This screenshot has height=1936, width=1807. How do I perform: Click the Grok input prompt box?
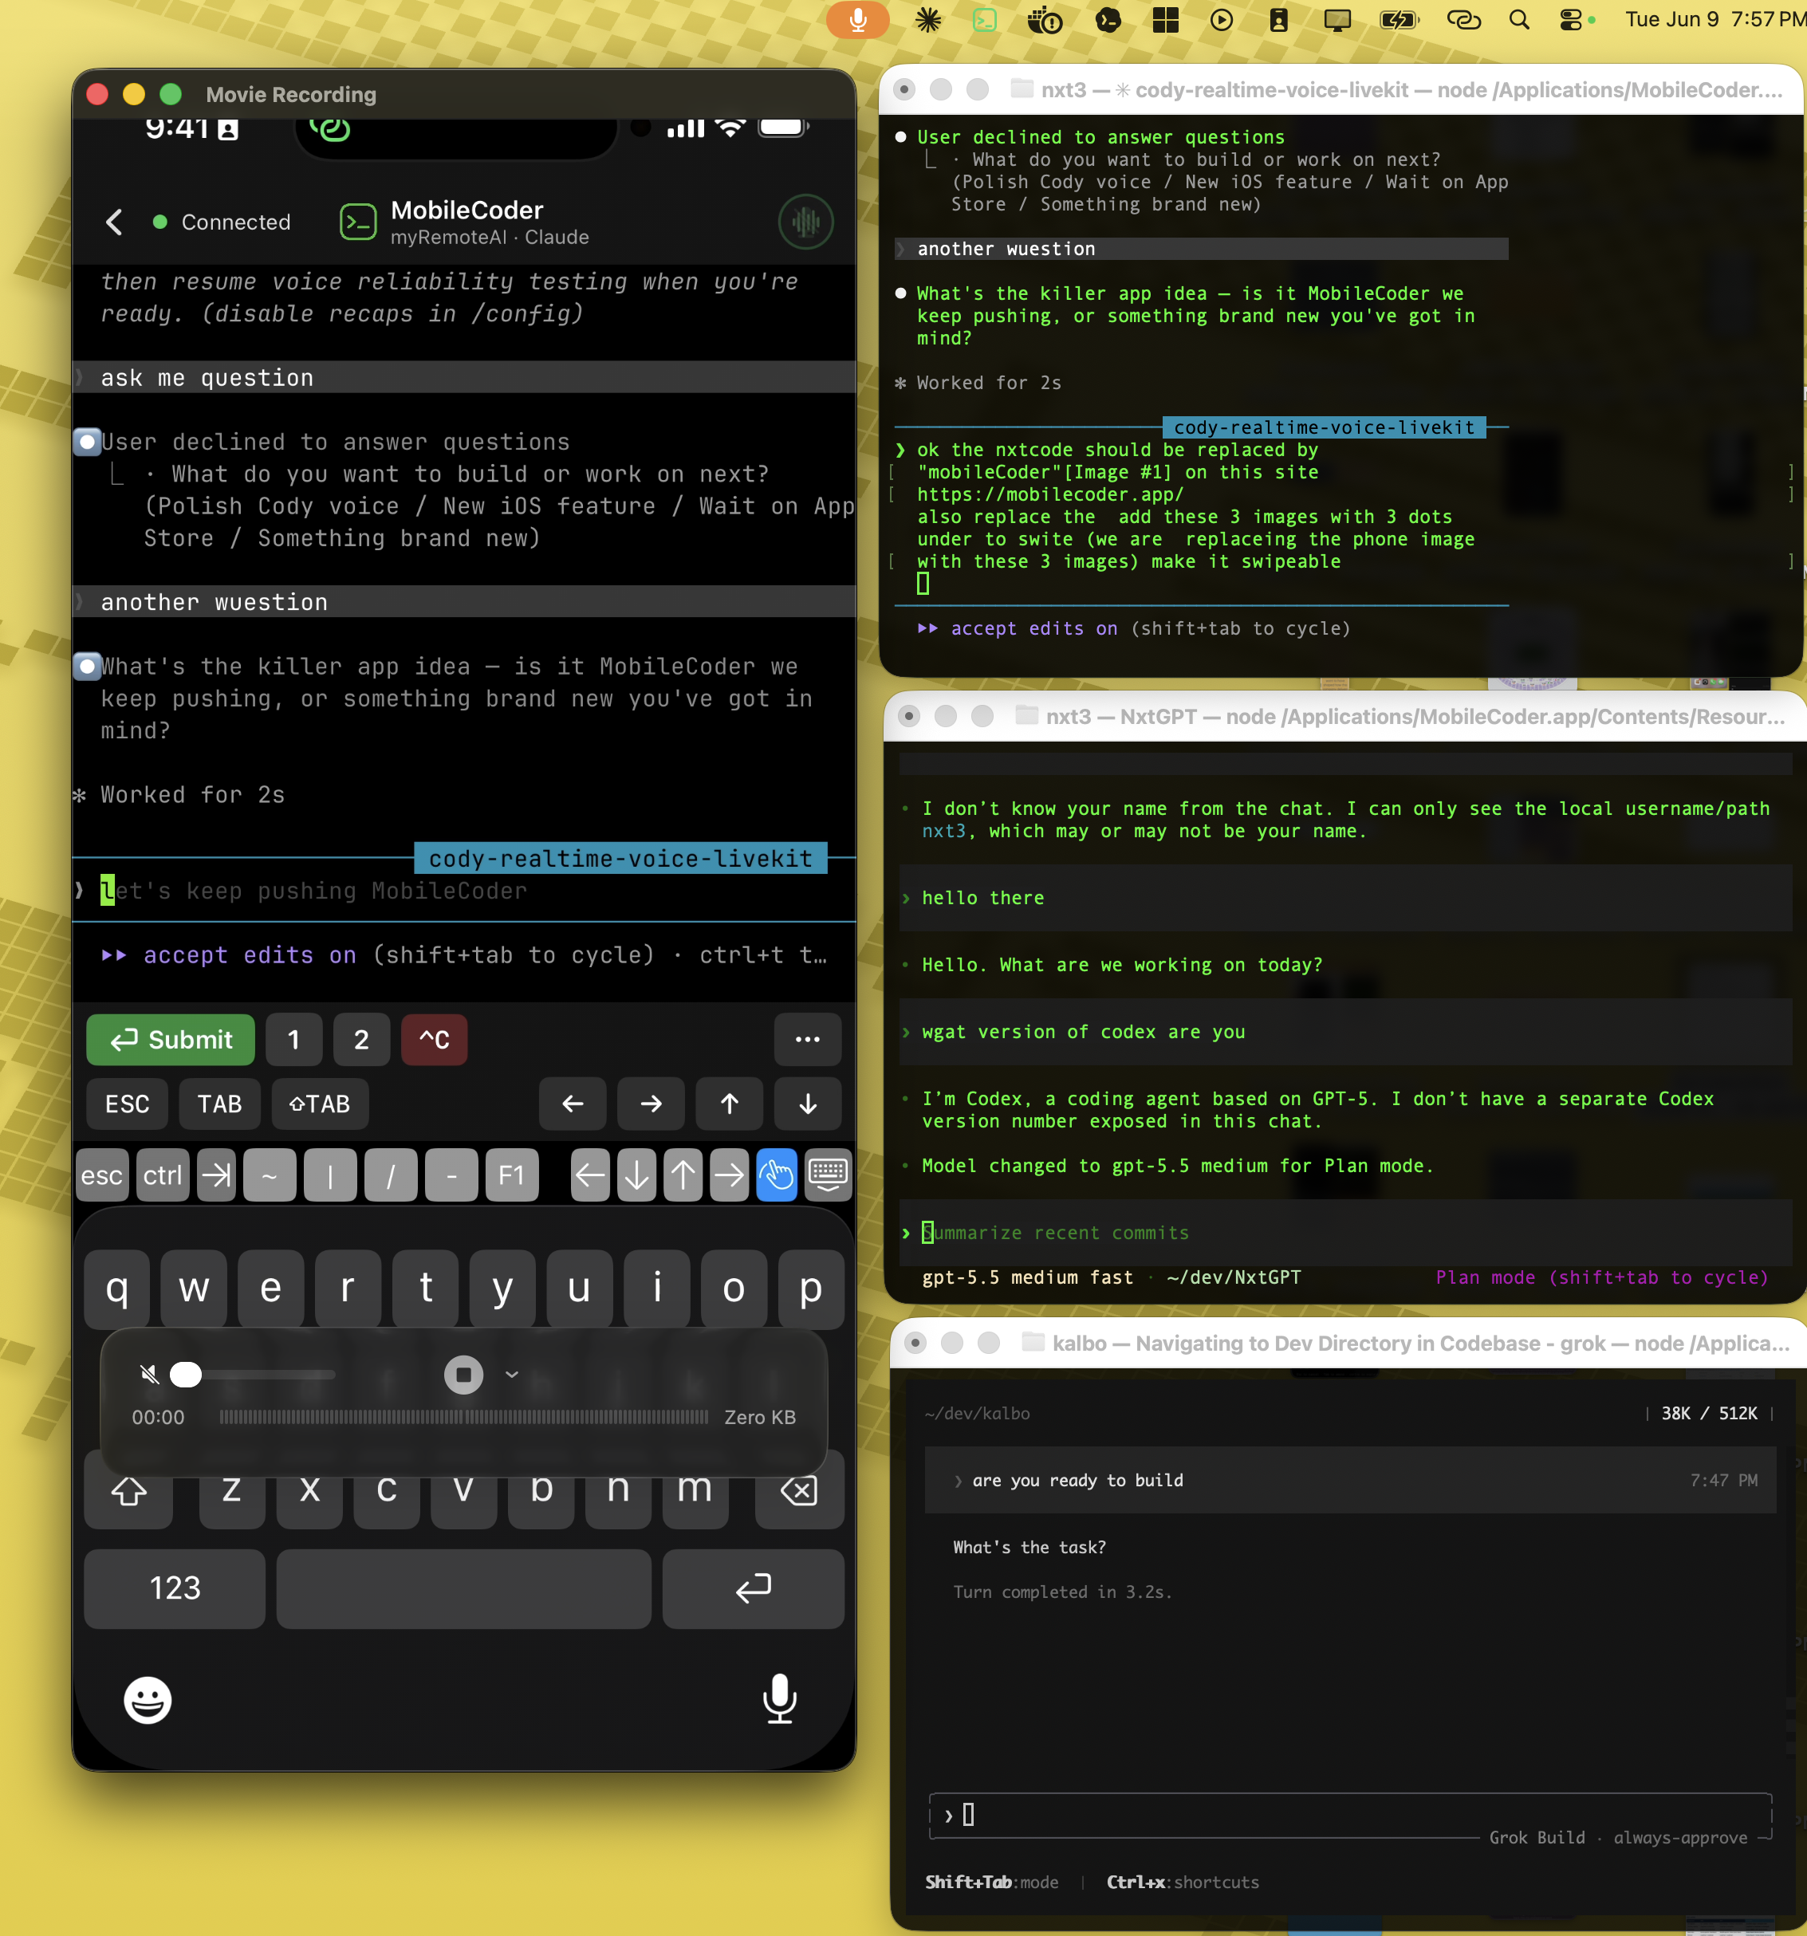1349,1816
